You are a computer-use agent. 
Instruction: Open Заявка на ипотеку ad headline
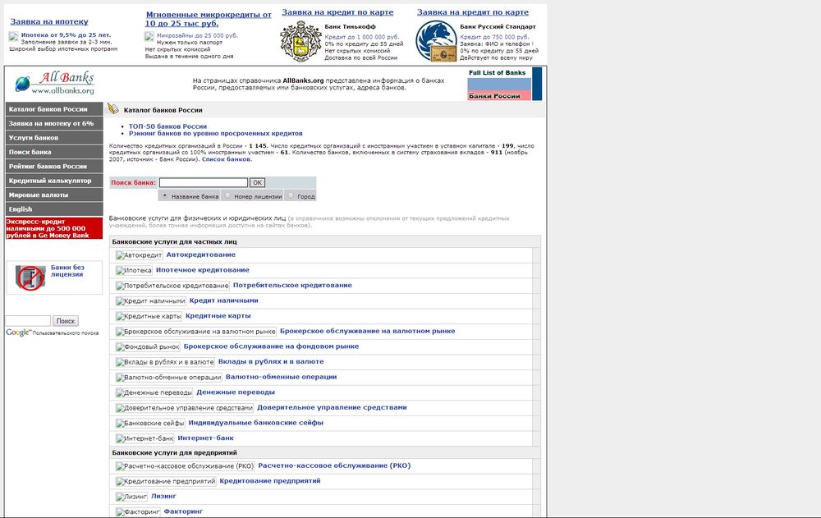[49, 21]
